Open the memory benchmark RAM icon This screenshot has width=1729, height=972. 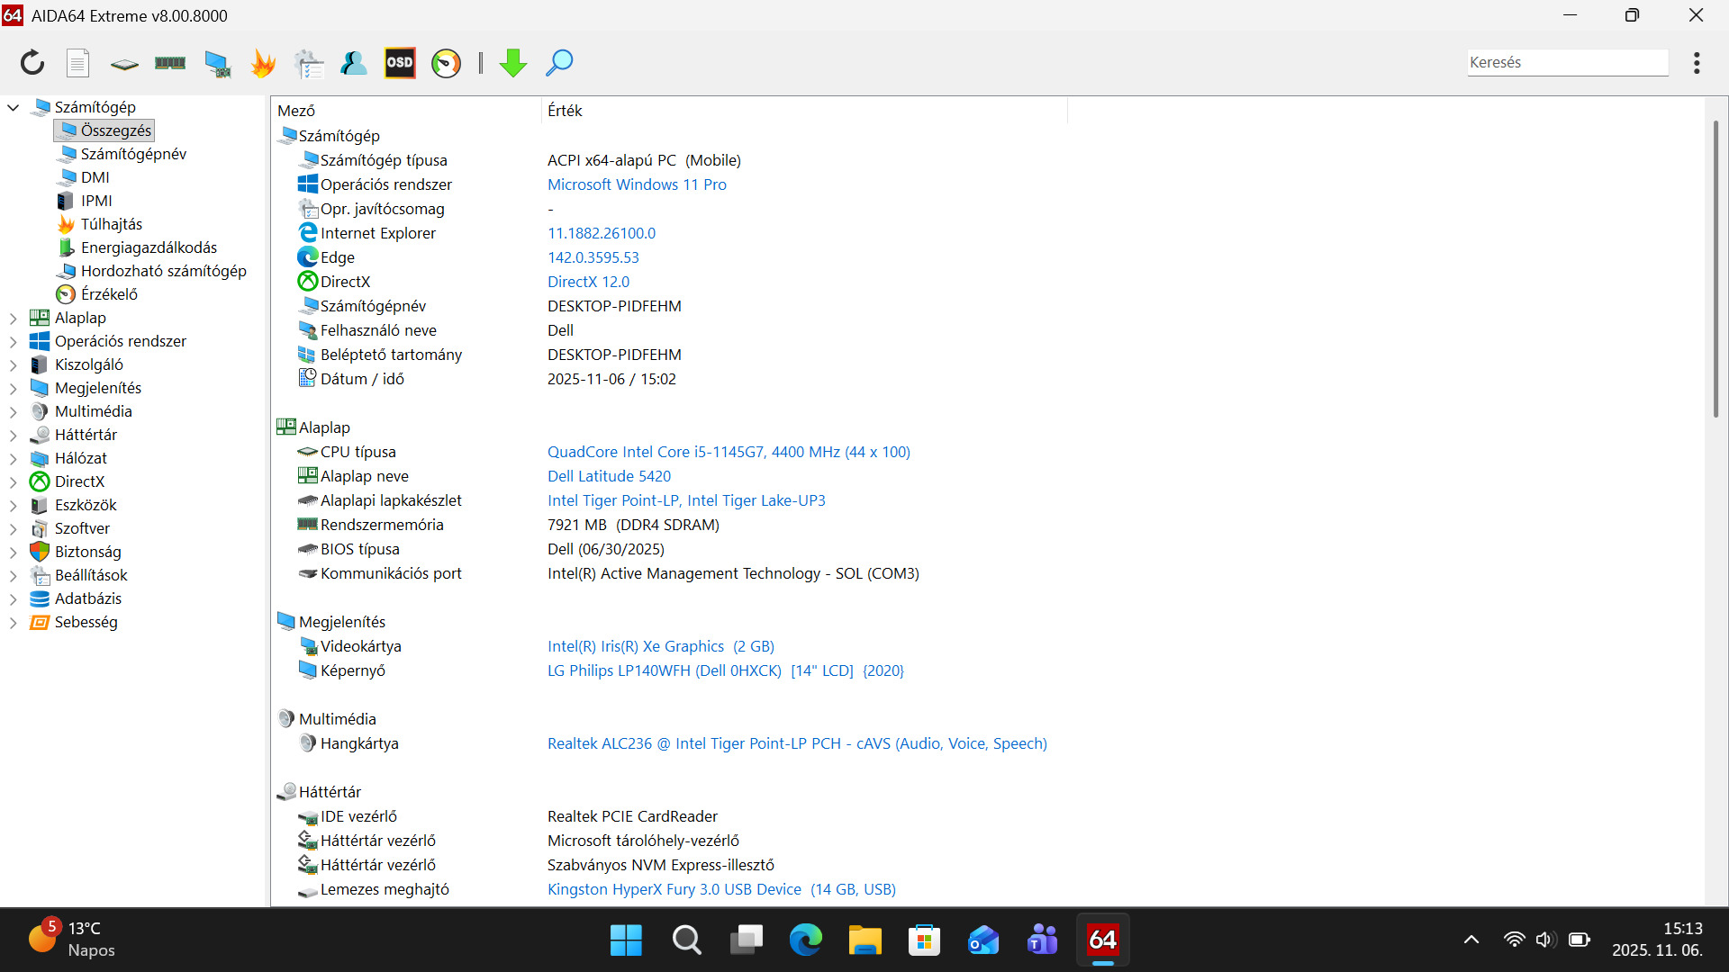click(x=170, y=63)
